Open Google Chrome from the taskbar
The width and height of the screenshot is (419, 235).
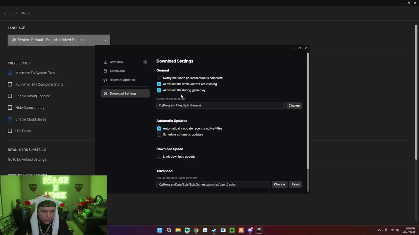point(196,230)
